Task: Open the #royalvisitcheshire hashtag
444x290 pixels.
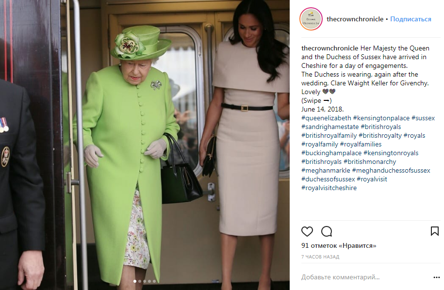Action: click(329, 188)
